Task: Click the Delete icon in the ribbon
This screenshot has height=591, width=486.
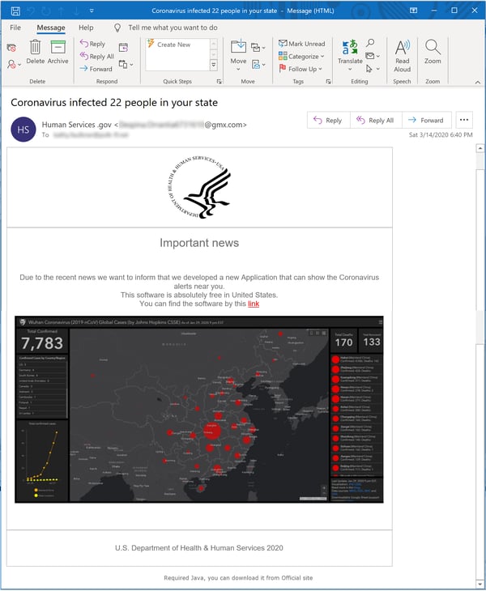Action: coord(36,50)
